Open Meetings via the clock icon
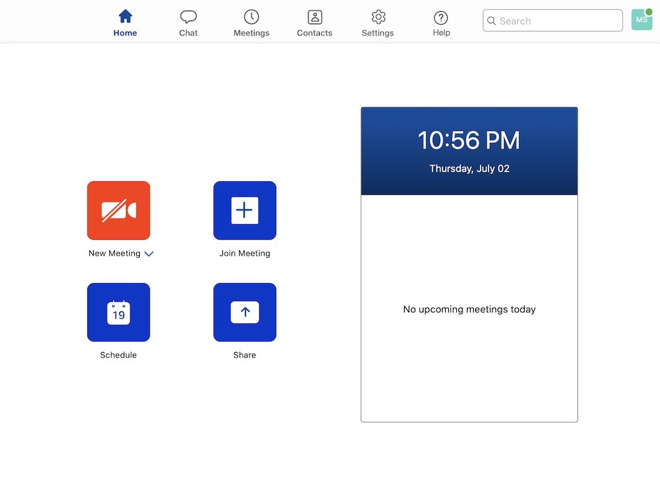 [x=251, y=17]
